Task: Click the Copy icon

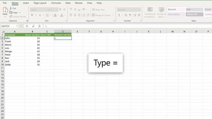Action: point(11,13)
